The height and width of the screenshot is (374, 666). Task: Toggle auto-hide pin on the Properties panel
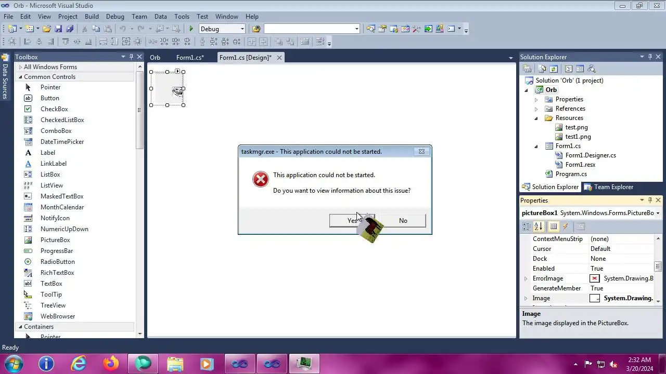tap(650, 200)
